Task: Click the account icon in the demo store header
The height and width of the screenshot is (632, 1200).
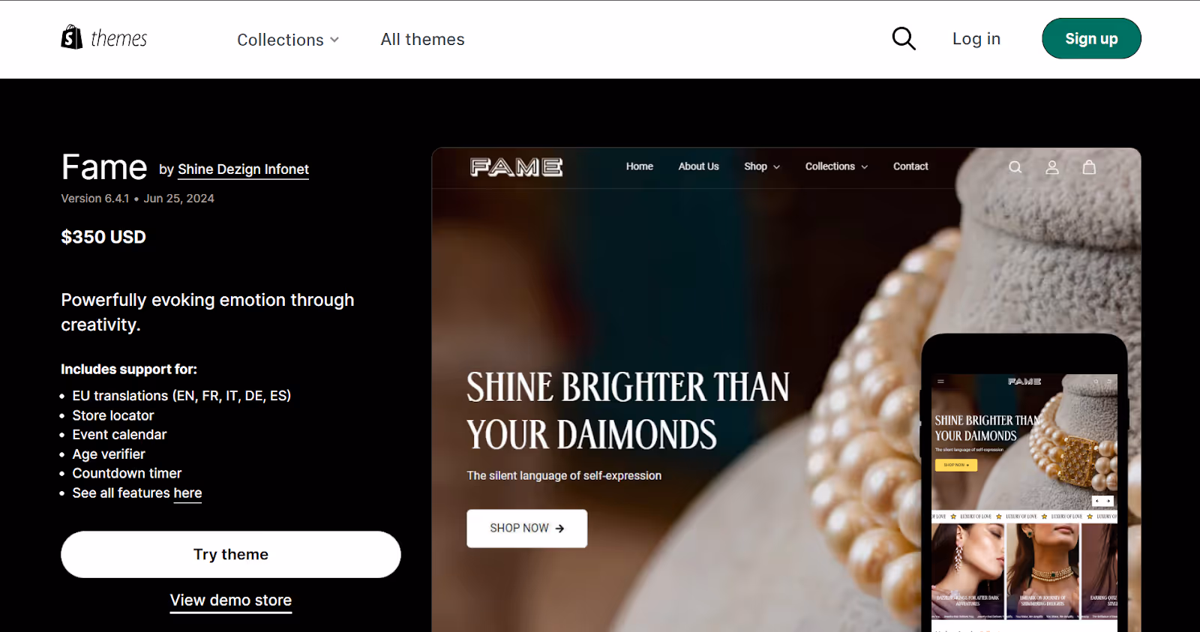Action: pyautogui.click(x=1051, y=166)
